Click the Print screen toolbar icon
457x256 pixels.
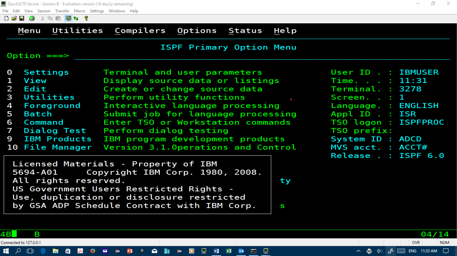click(32, 18)
